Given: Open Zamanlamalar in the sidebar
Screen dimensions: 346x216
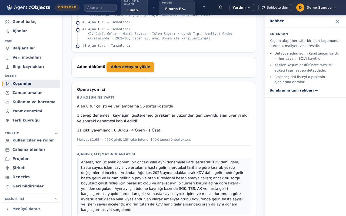Looking at the screenshot, I should pyautogui.click(x=31, y=93).
